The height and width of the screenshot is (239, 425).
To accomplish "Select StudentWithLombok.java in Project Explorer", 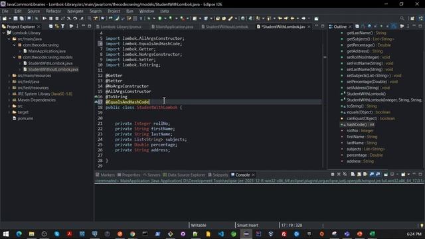I will (50, 64).
